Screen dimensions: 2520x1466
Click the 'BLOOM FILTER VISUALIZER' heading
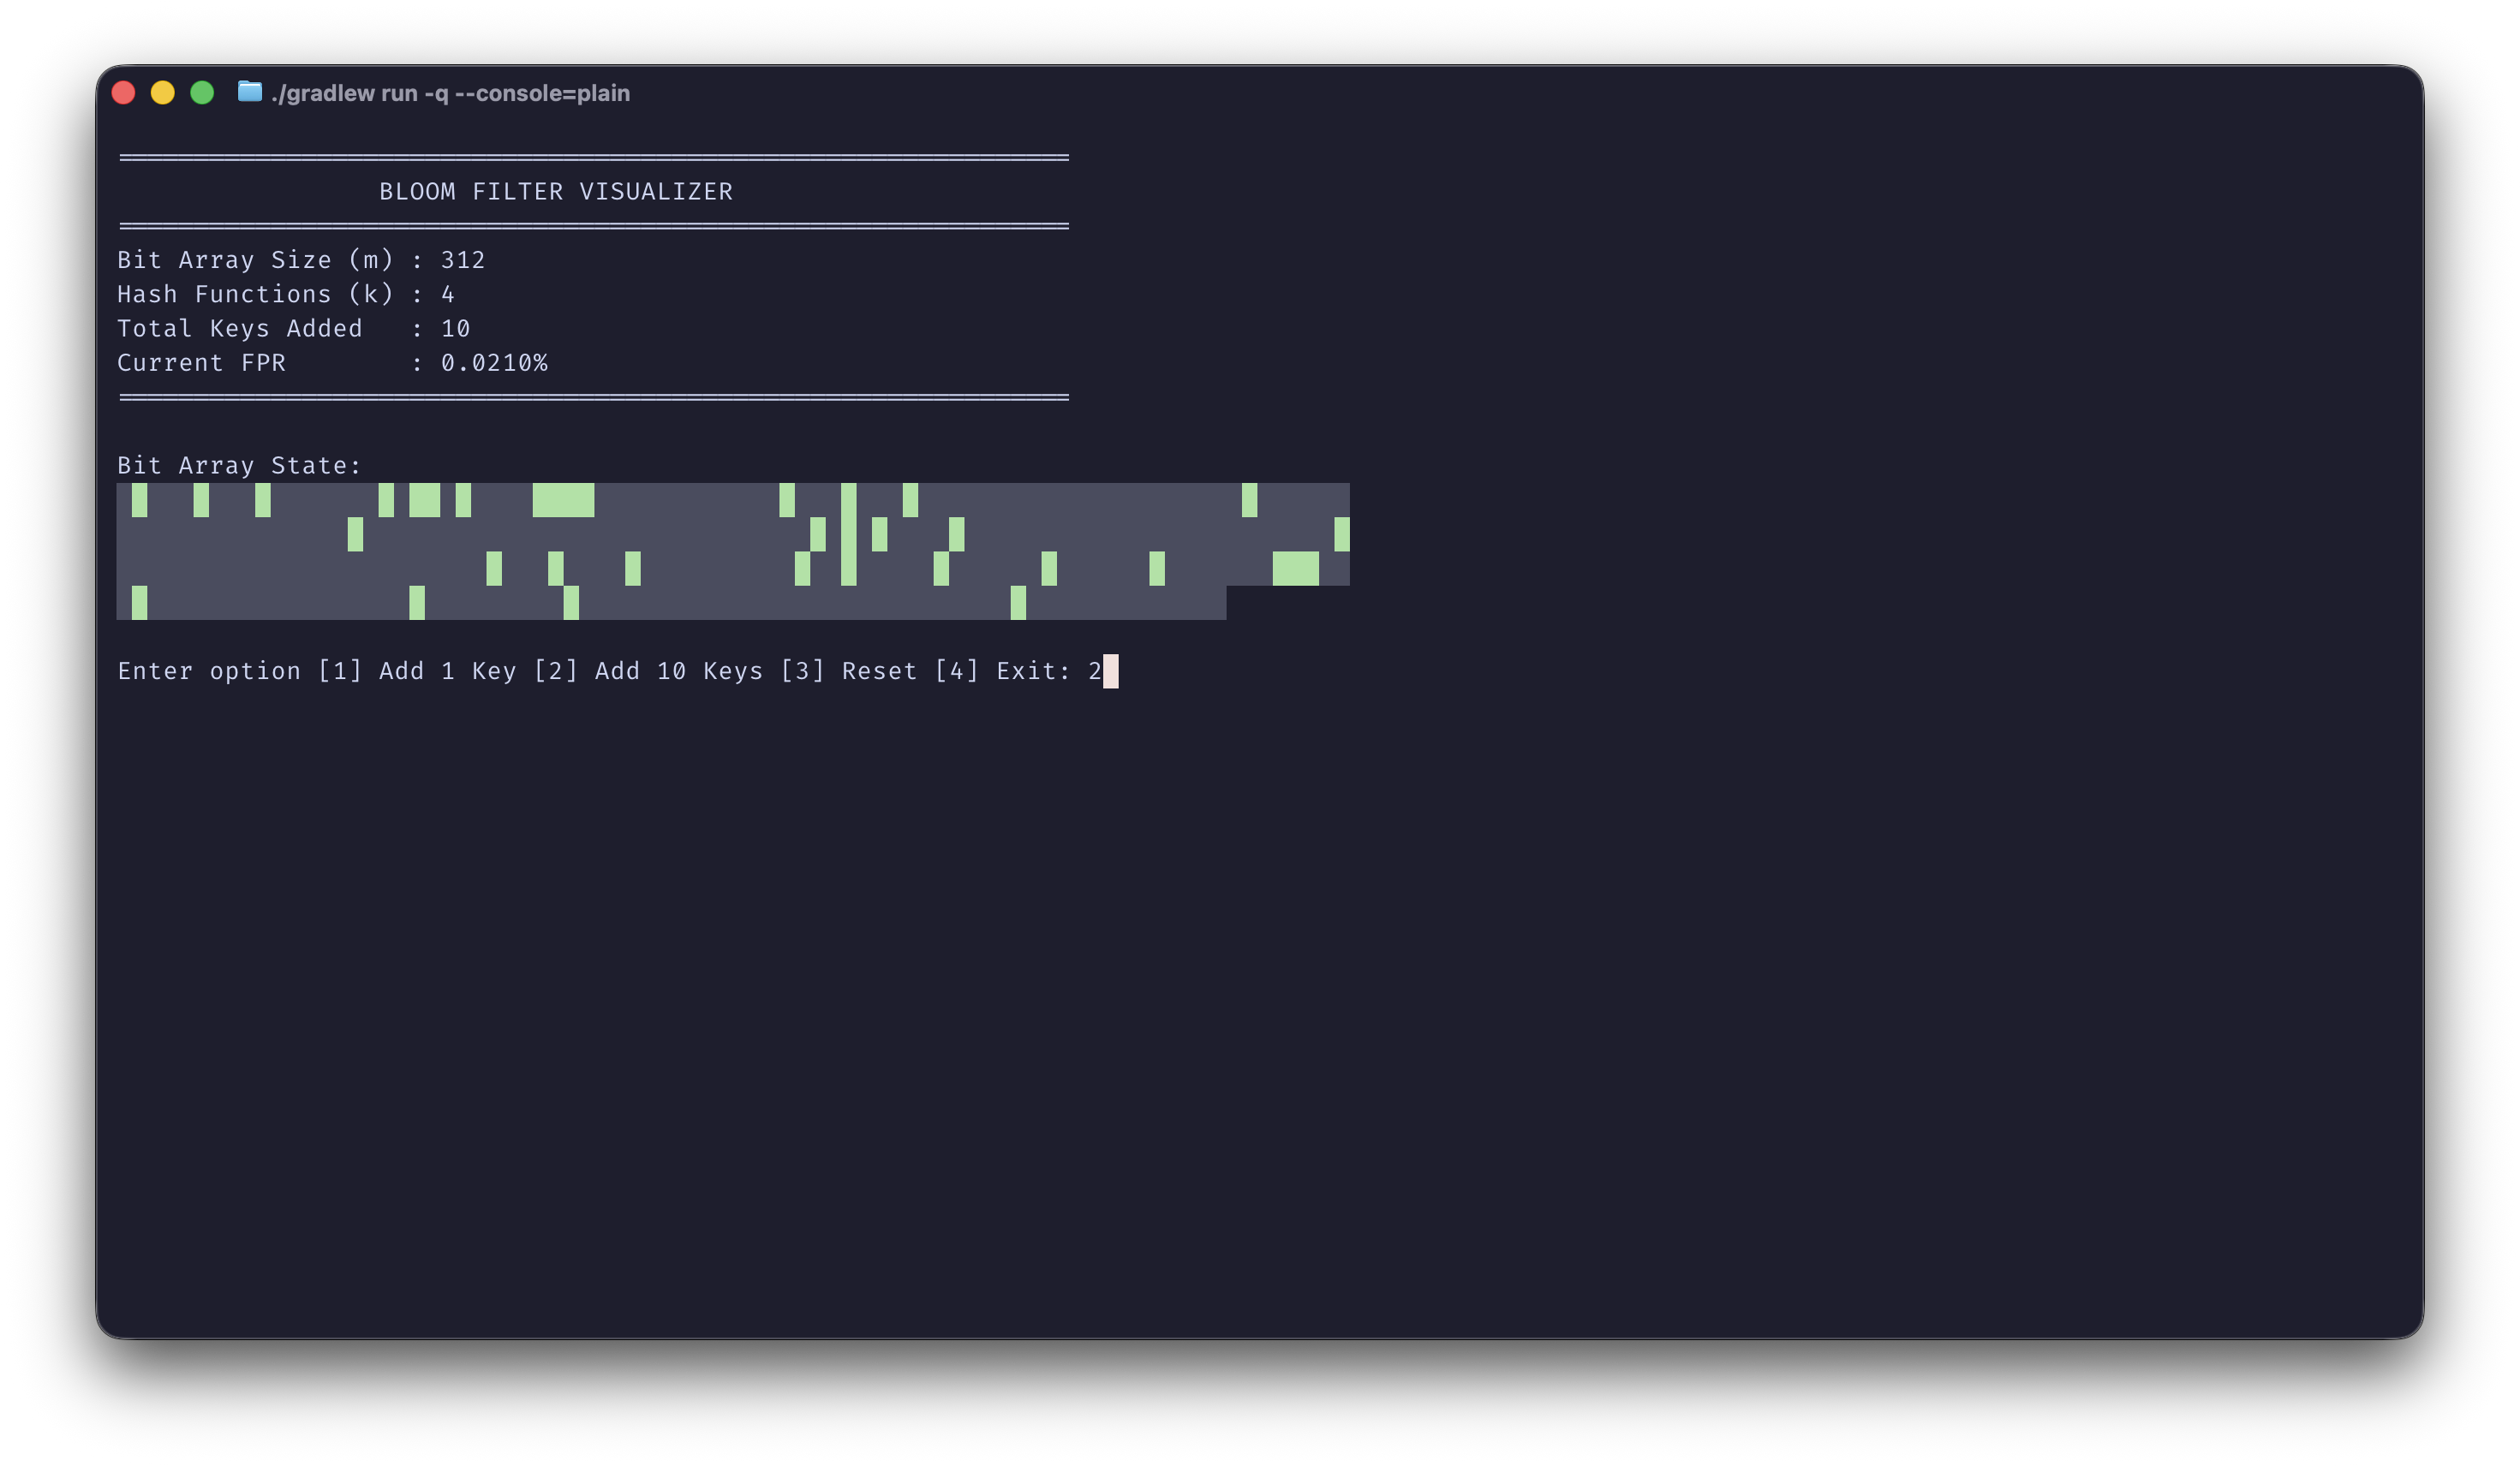(x=556, y=191)
